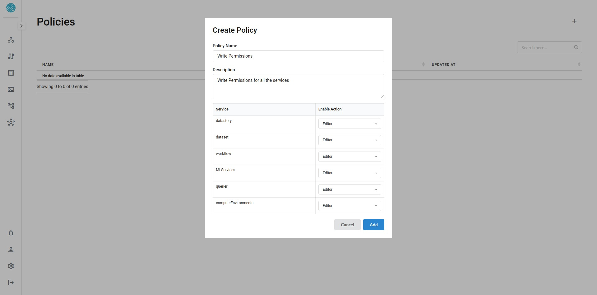The image size is (597, 295).
Task: Click the workflow service label
Action: (224, 154)
